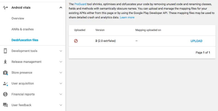218x111 pixels.
Task: Follow the Learn more link
Action: (x=127, y=17)
